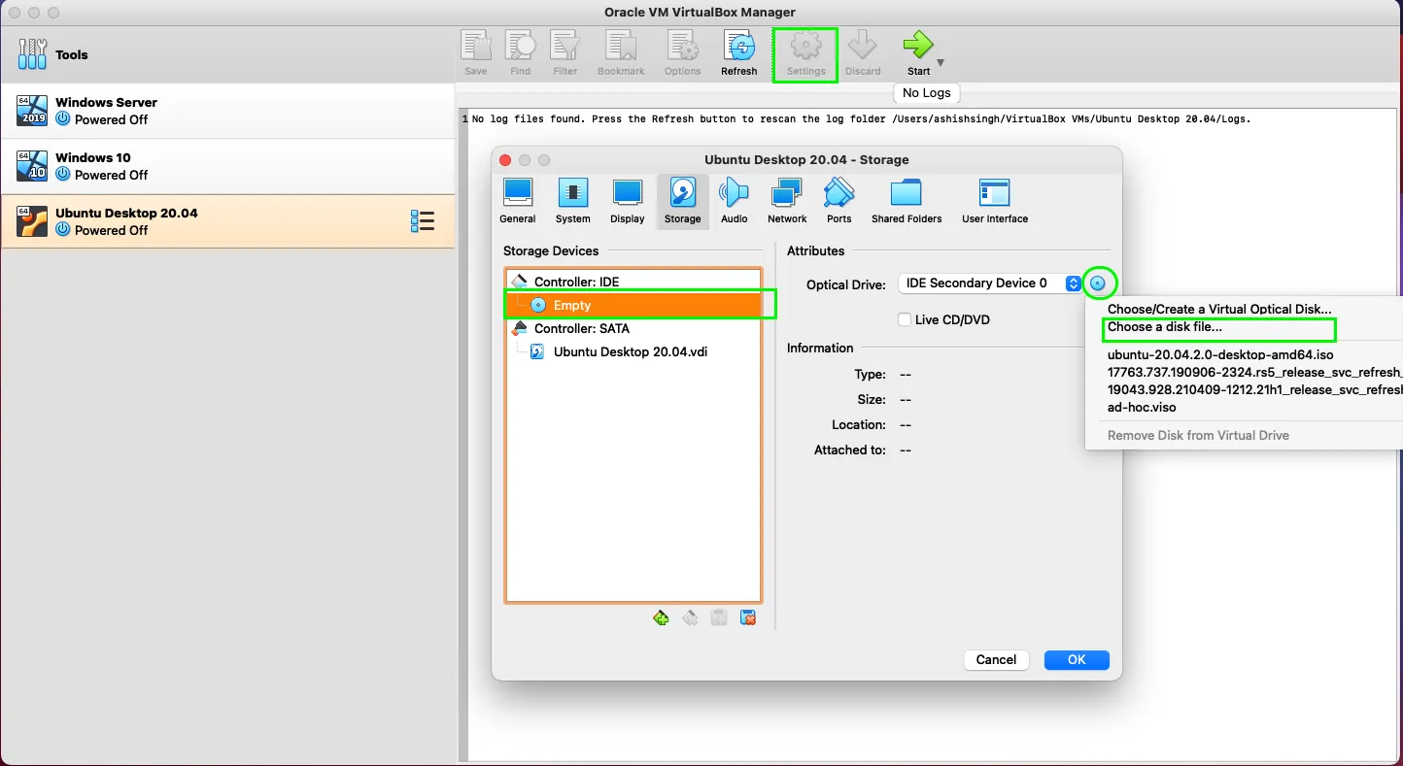Open the Settings gear in the toolbar
Screen dimensions: 1403x766
[805, 53]
